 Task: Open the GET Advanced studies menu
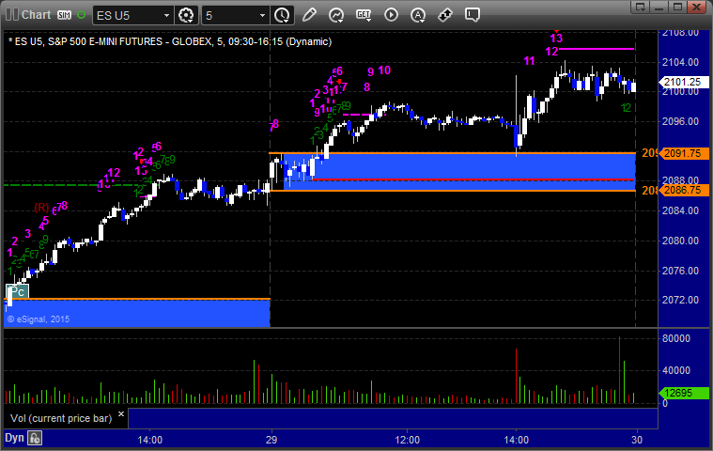364,15
